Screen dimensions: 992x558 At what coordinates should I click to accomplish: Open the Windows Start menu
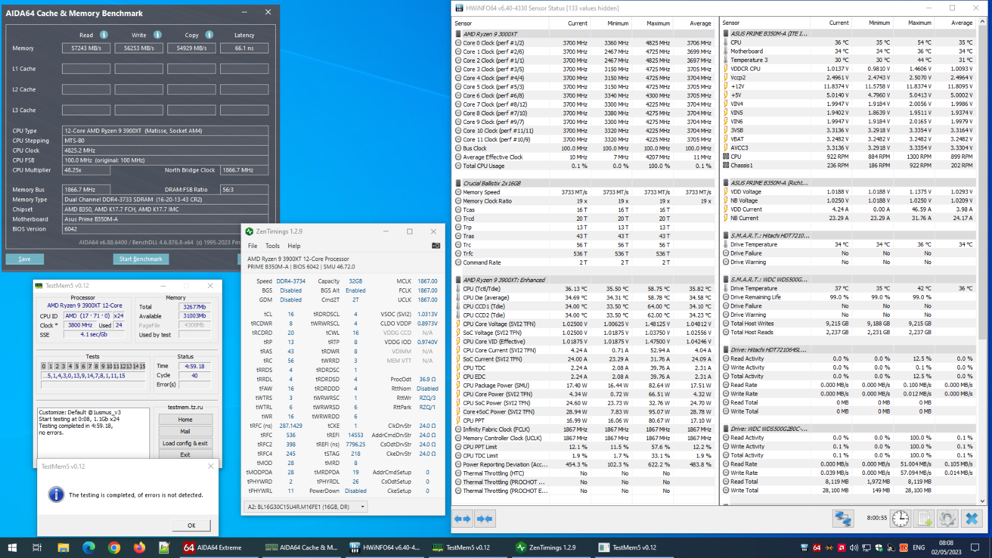tap(12, 547)
